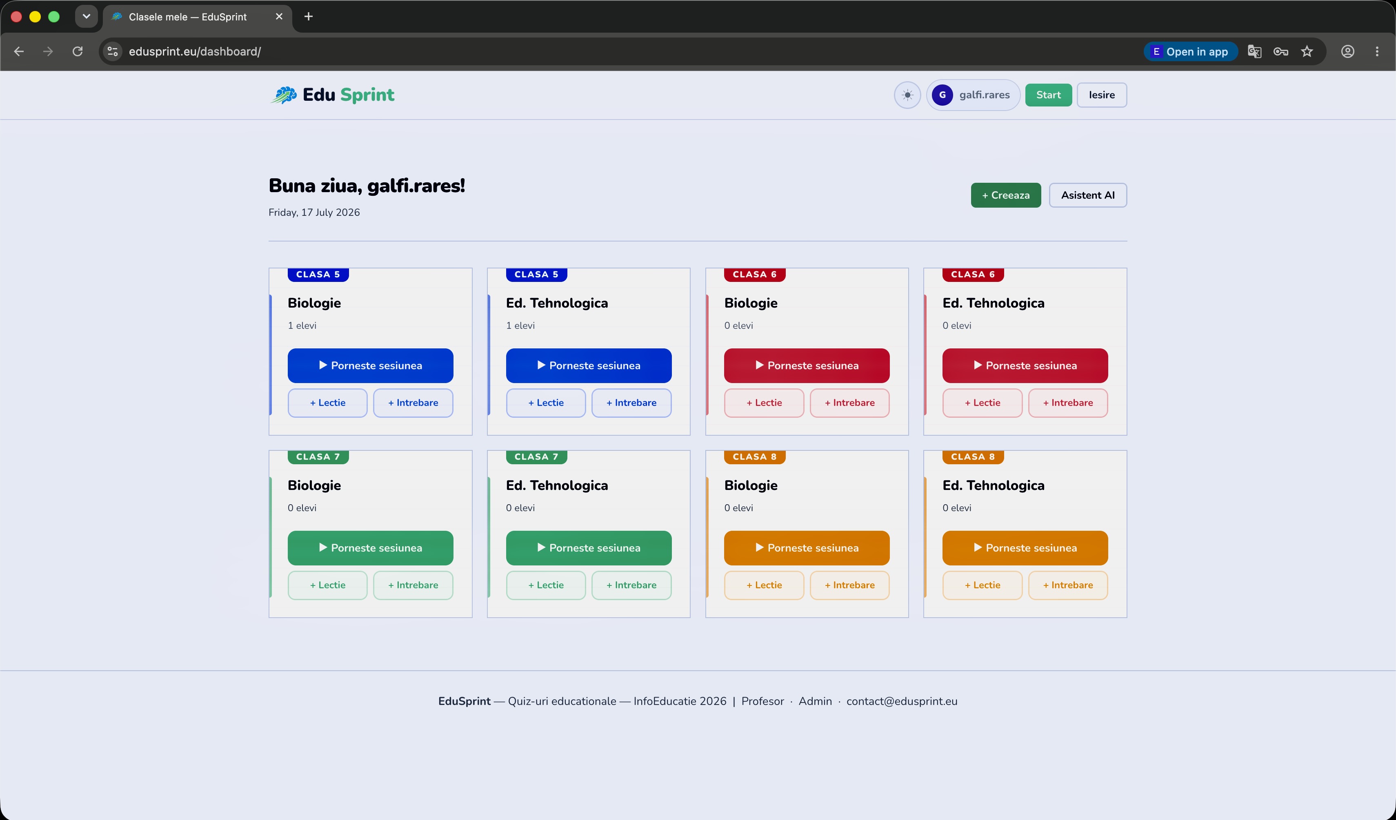Image resolution: width=1396 pixels, height=820 pixels.
Task: Click the browser forward arrow
Action: (48, 51)
